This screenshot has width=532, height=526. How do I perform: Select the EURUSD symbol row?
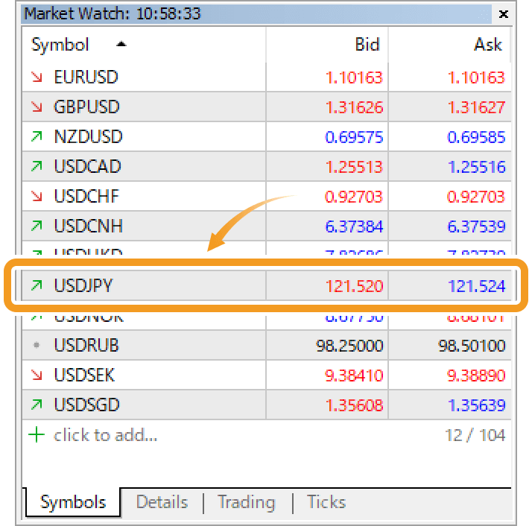pos(266,77)
